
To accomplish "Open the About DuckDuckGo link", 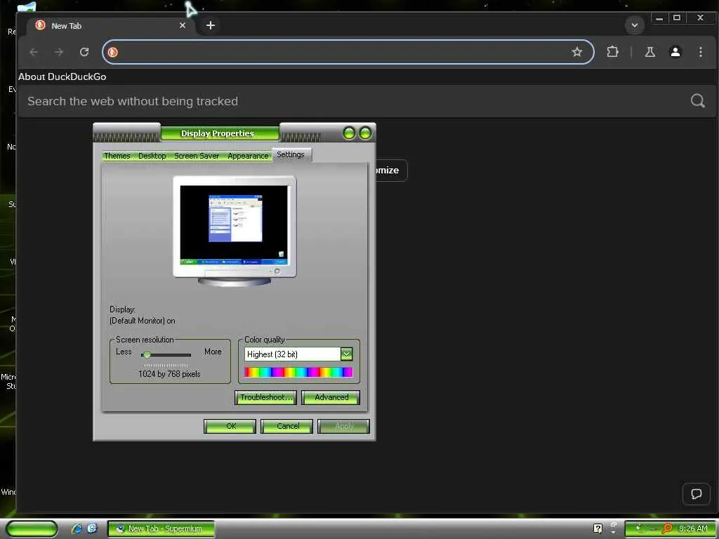I will click(x=62, y=77).
